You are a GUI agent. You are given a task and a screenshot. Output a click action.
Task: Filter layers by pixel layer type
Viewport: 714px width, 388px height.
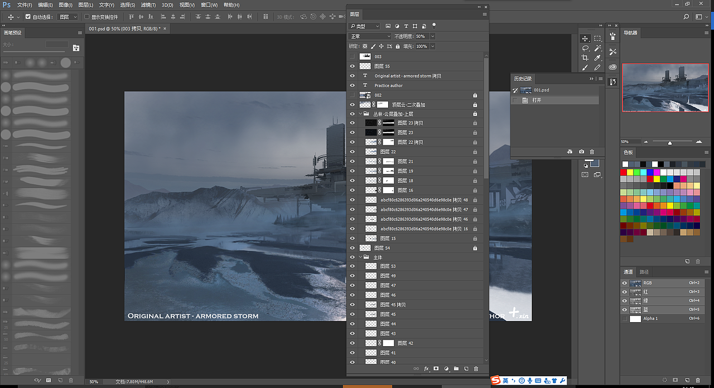388,26
